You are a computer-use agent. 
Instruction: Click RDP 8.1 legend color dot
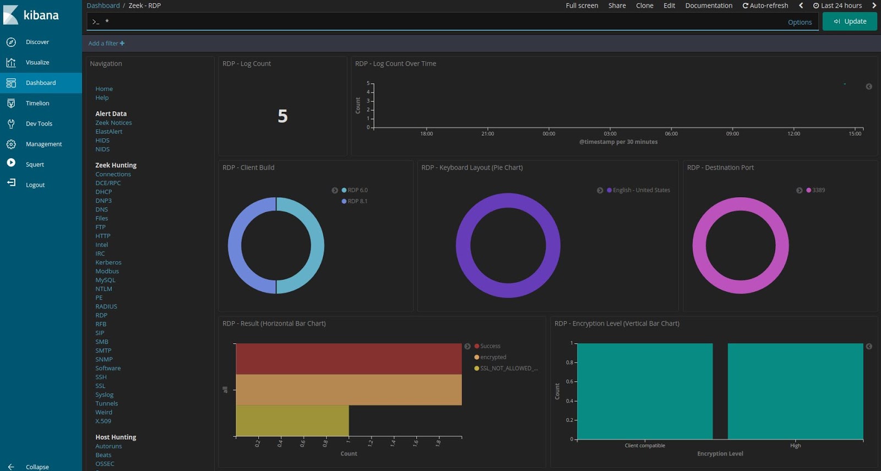[344, 201]
